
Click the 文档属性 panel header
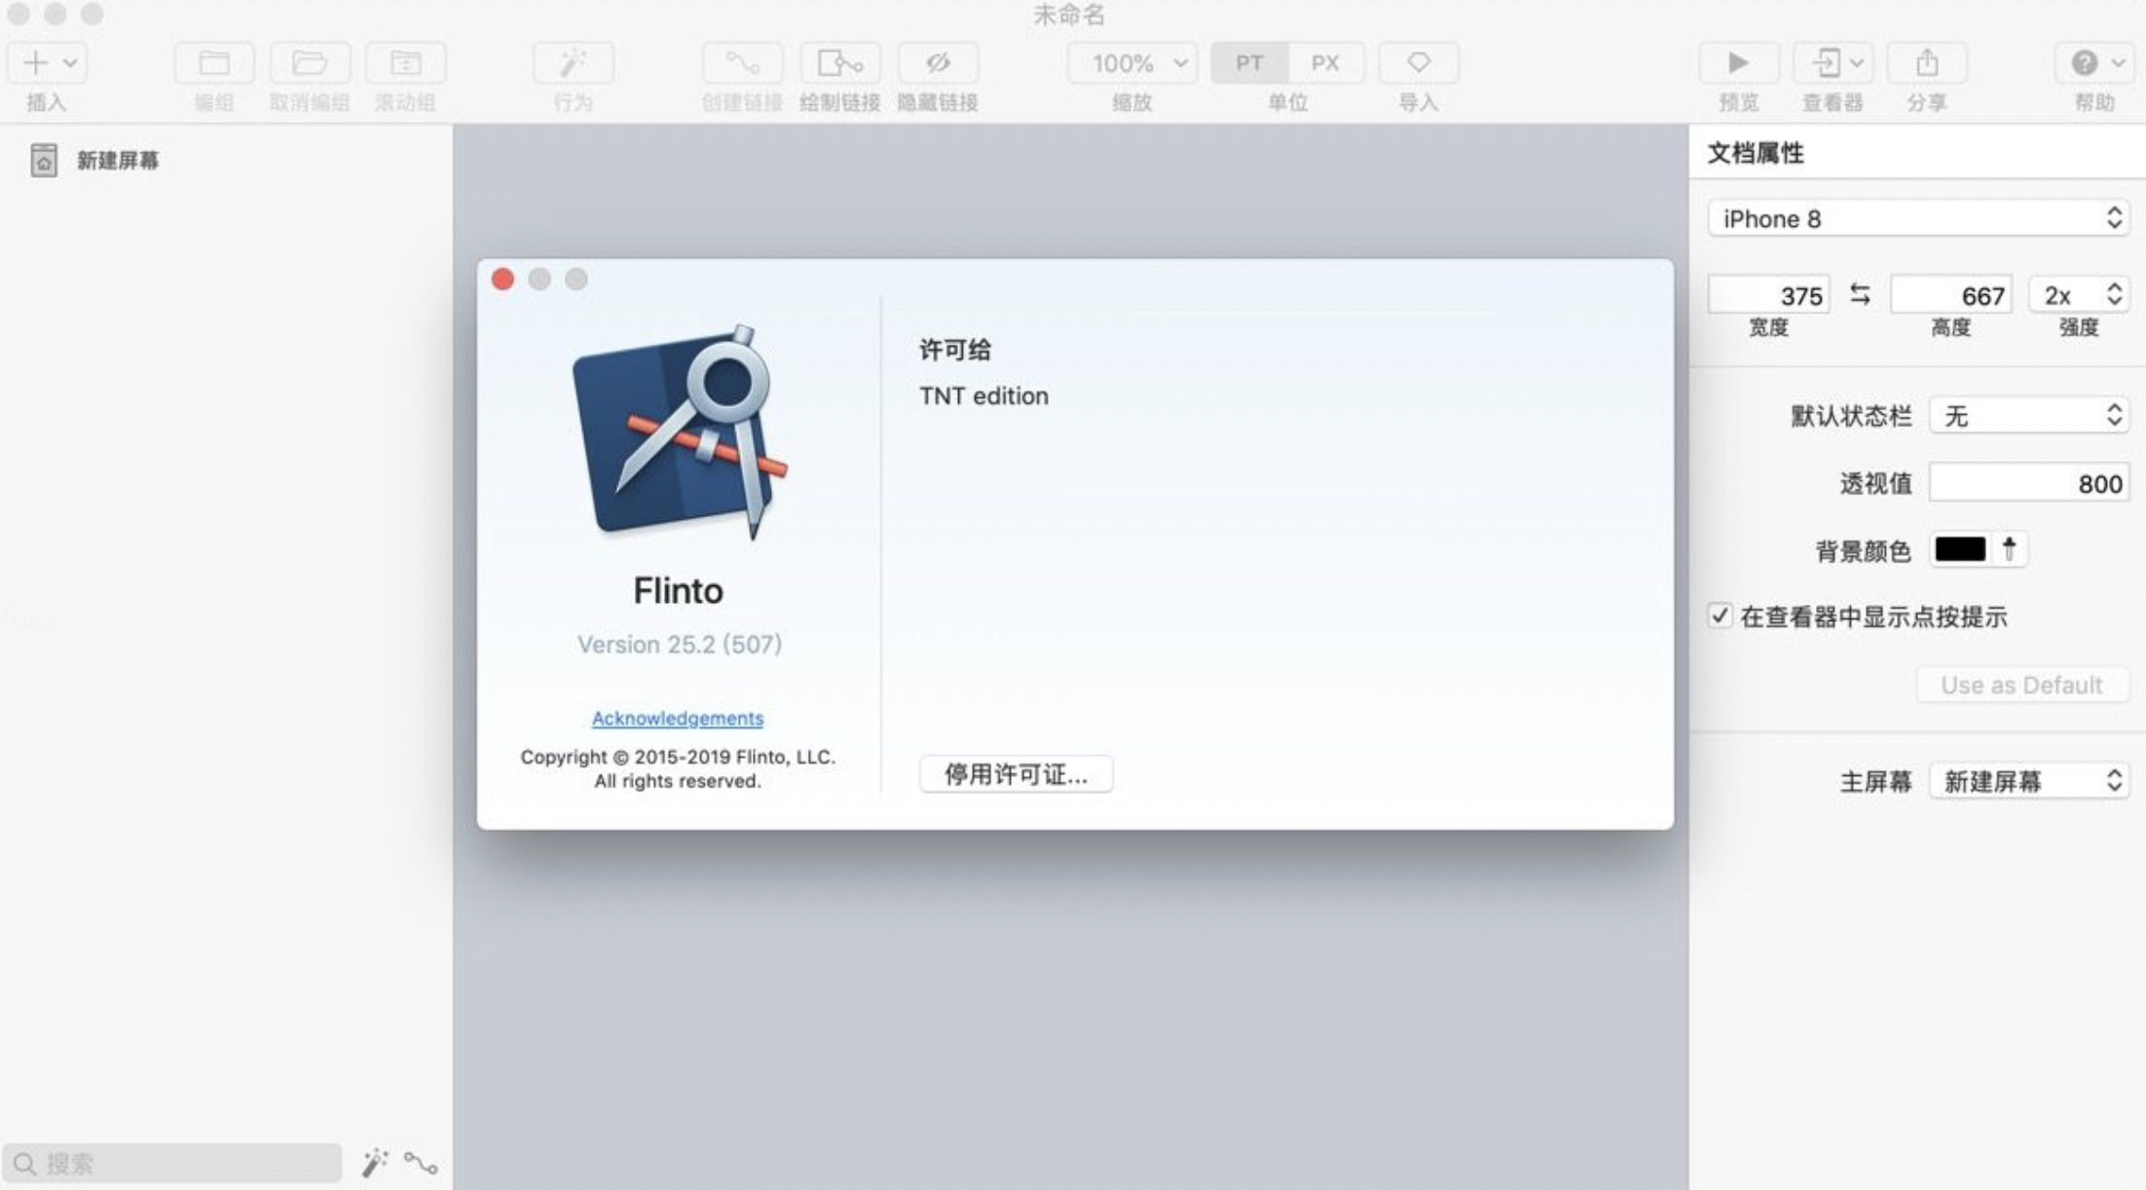point(1756,153)
